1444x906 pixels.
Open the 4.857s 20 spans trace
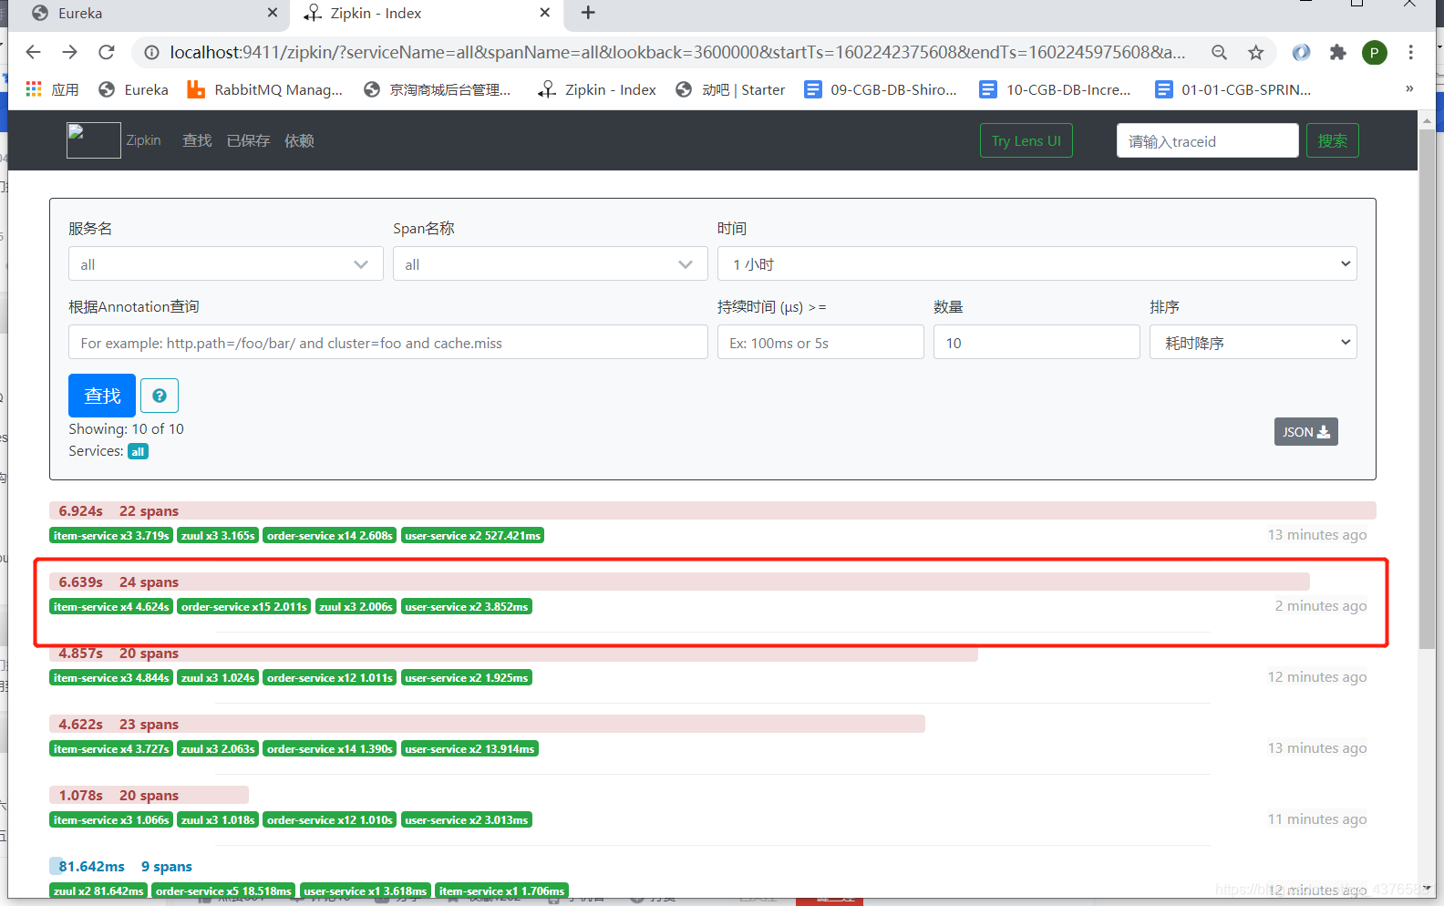coord(513,653)
